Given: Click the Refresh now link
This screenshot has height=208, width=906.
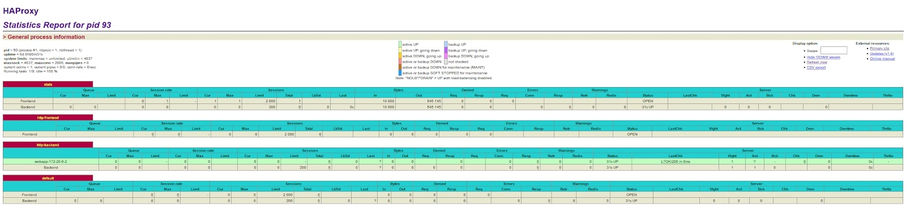Looking at the screenshot, I should click(x=817, y=62).
